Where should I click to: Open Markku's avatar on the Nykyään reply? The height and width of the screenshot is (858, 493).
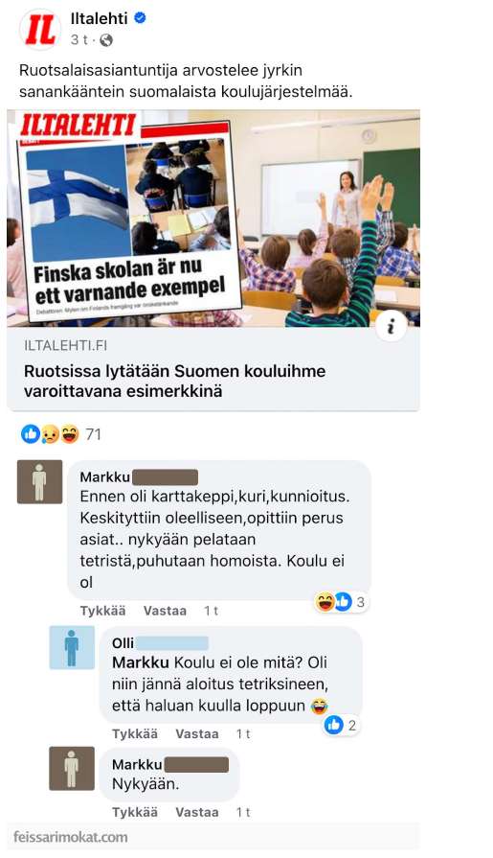click(72, 768)
